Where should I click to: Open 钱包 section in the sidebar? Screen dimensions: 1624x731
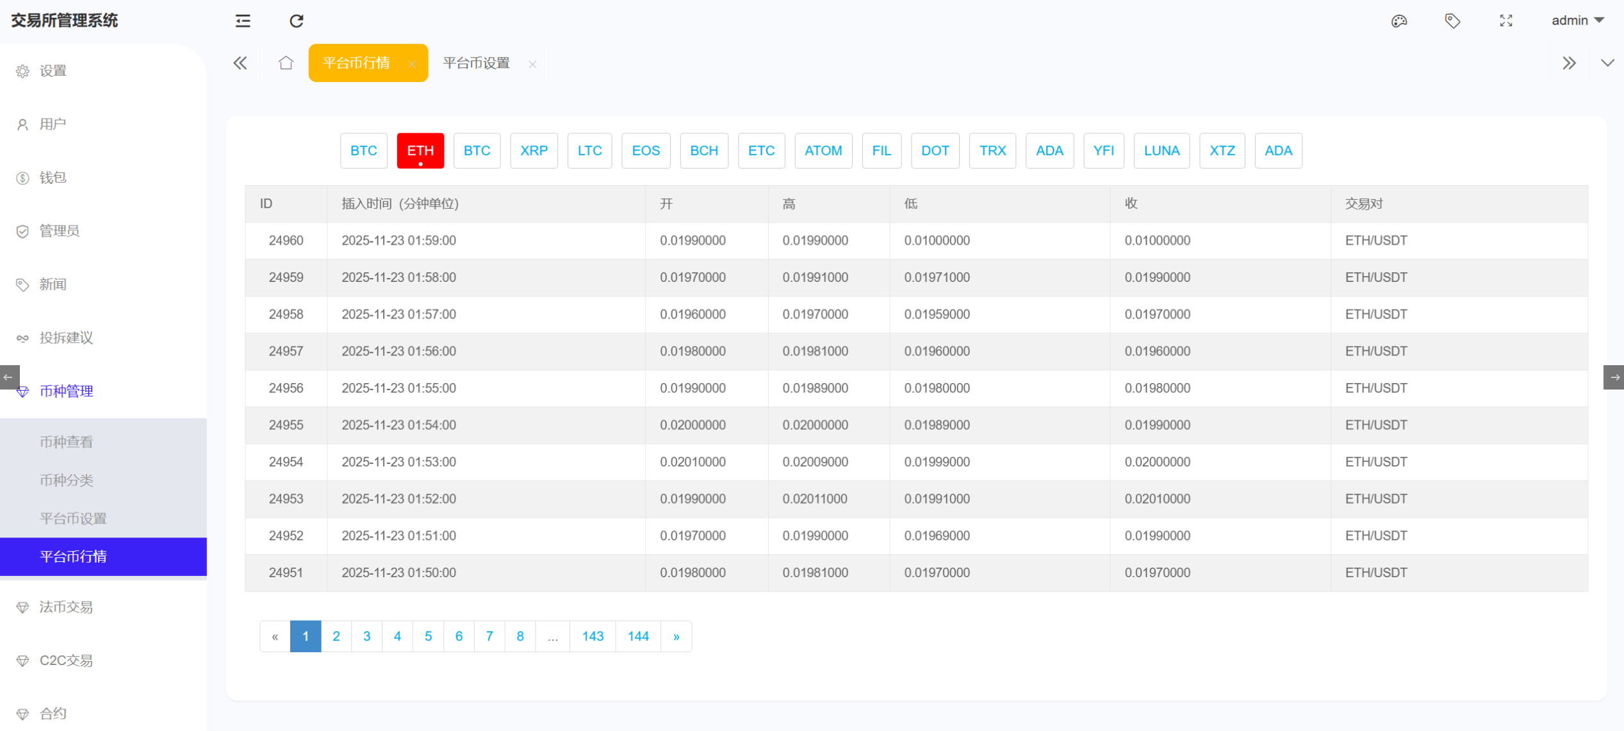pos(53,177)
